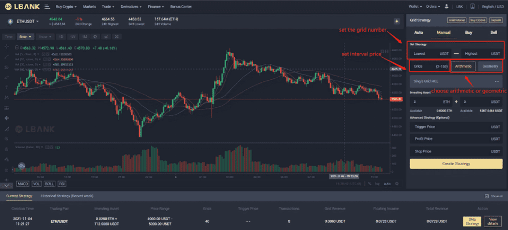
Task: Click the Trigger Price input field
Action: pos(456,127)
